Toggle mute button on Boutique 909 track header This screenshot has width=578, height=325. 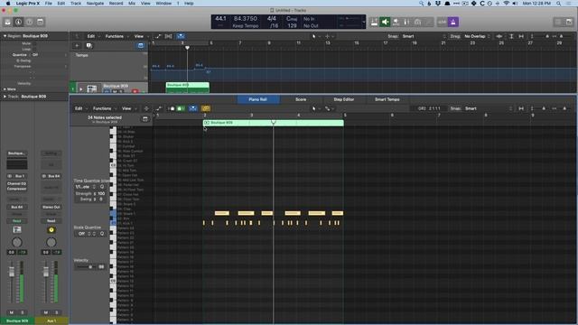click(115, 91)
